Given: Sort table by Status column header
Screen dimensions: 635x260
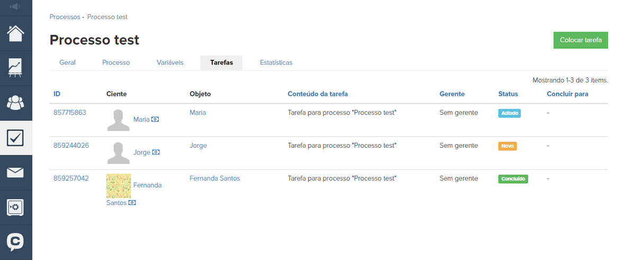Looking at the screenshot, I should click(x=508, y=94).
